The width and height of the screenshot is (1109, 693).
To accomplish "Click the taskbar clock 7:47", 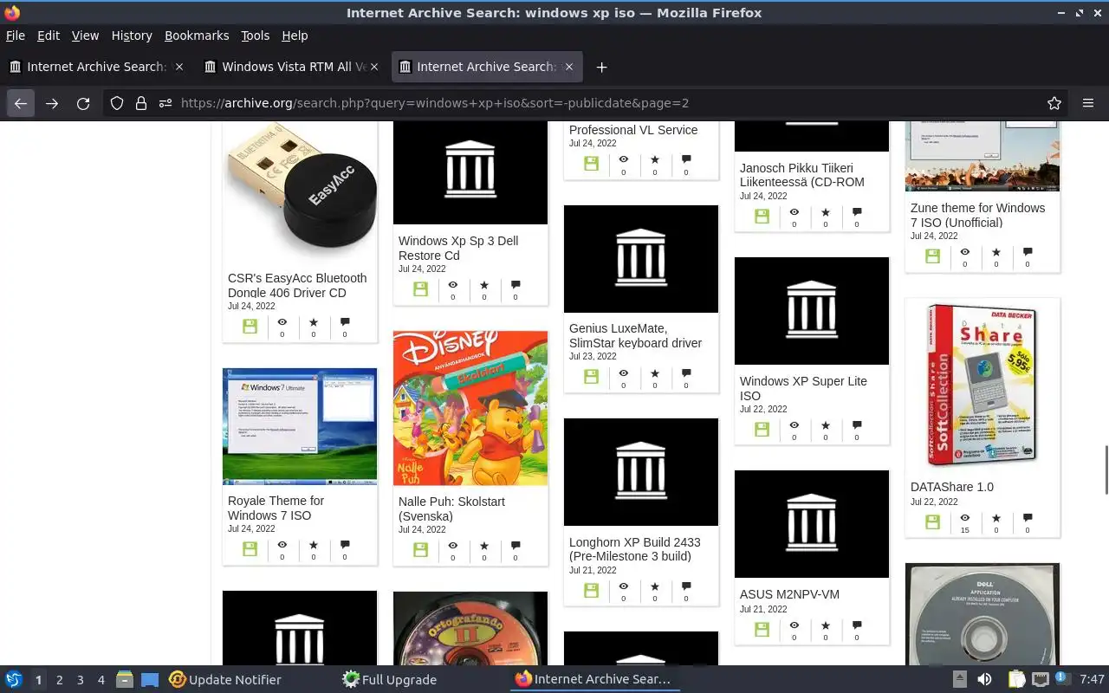I will tap(1093, 680).
